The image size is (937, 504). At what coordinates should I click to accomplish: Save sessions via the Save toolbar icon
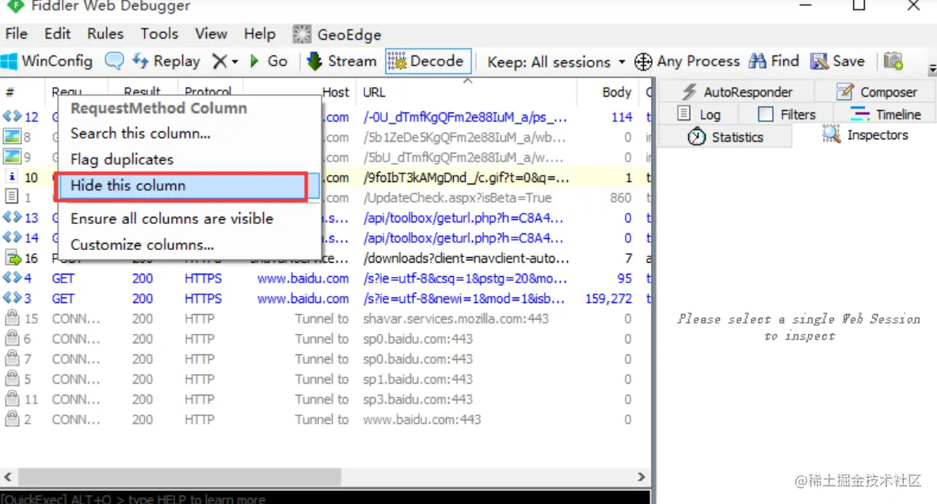pos(838,61)
